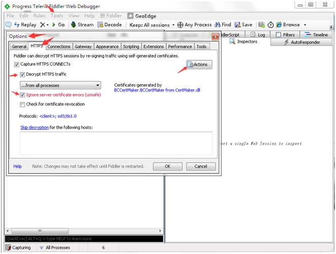The width and height of the screenshot is (336, 254).
Task: Switch to the Extensions options tab
Action: (154, 47)
